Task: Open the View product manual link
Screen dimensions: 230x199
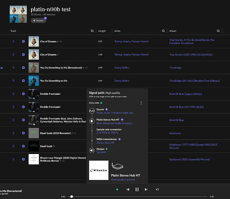Action: point(123,179)
